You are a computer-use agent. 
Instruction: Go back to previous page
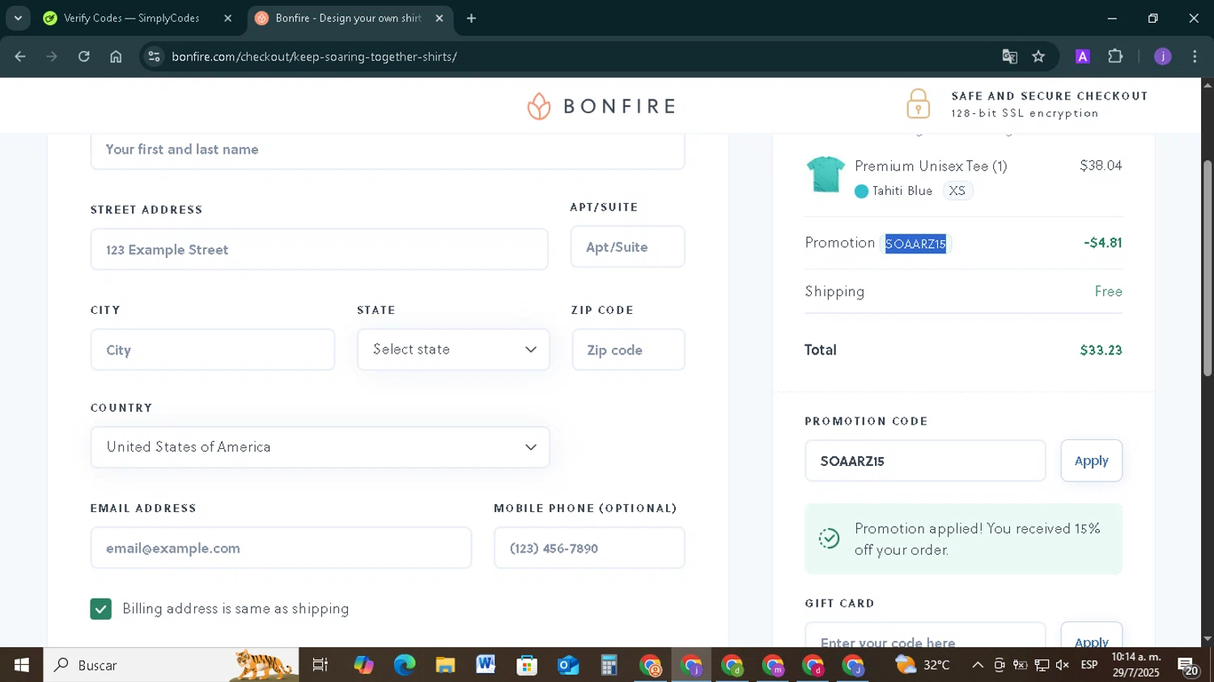point(20,57)
